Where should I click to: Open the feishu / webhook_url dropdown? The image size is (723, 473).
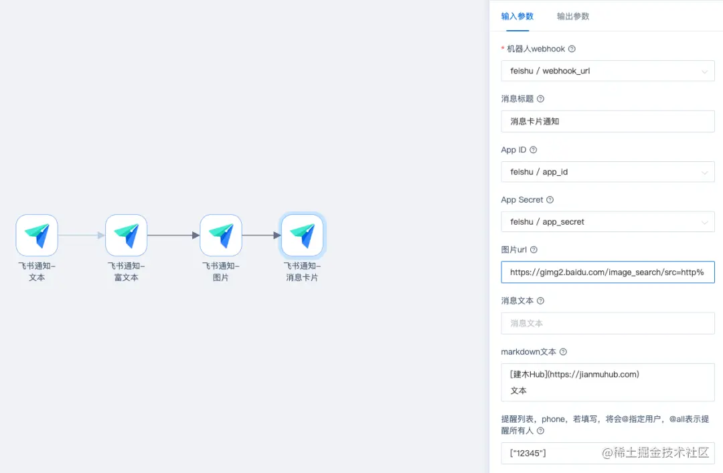pos(608,71)
